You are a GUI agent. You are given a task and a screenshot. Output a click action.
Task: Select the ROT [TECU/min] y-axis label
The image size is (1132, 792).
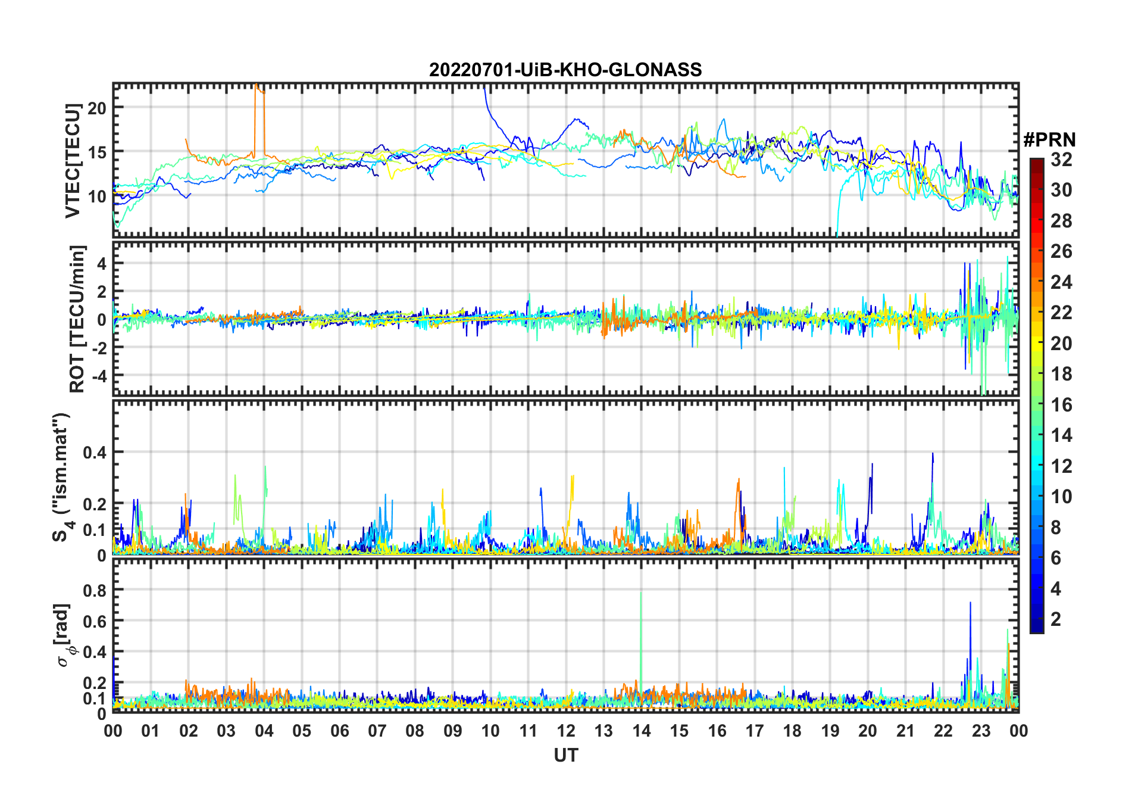(77, 319)
